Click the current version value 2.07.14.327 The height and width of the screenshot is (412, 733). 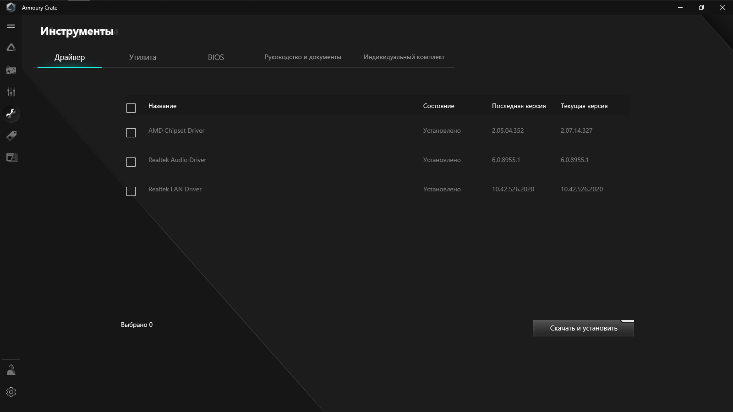tap(576, 130)
